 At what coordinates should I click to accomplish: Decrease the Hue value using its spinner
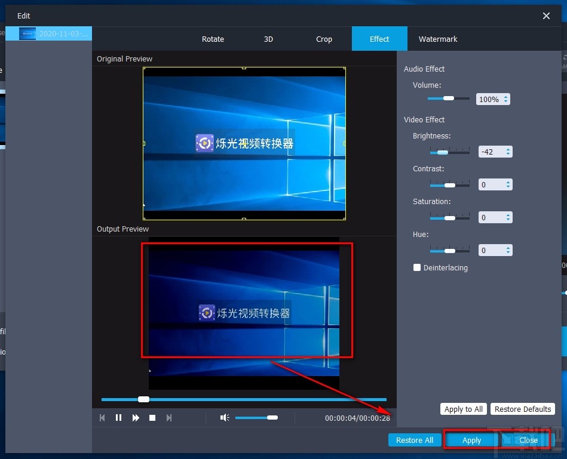coord(508,252)
